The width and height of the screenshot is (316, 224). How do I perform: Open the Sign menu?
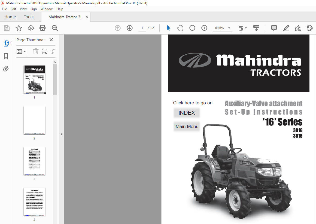34,9
